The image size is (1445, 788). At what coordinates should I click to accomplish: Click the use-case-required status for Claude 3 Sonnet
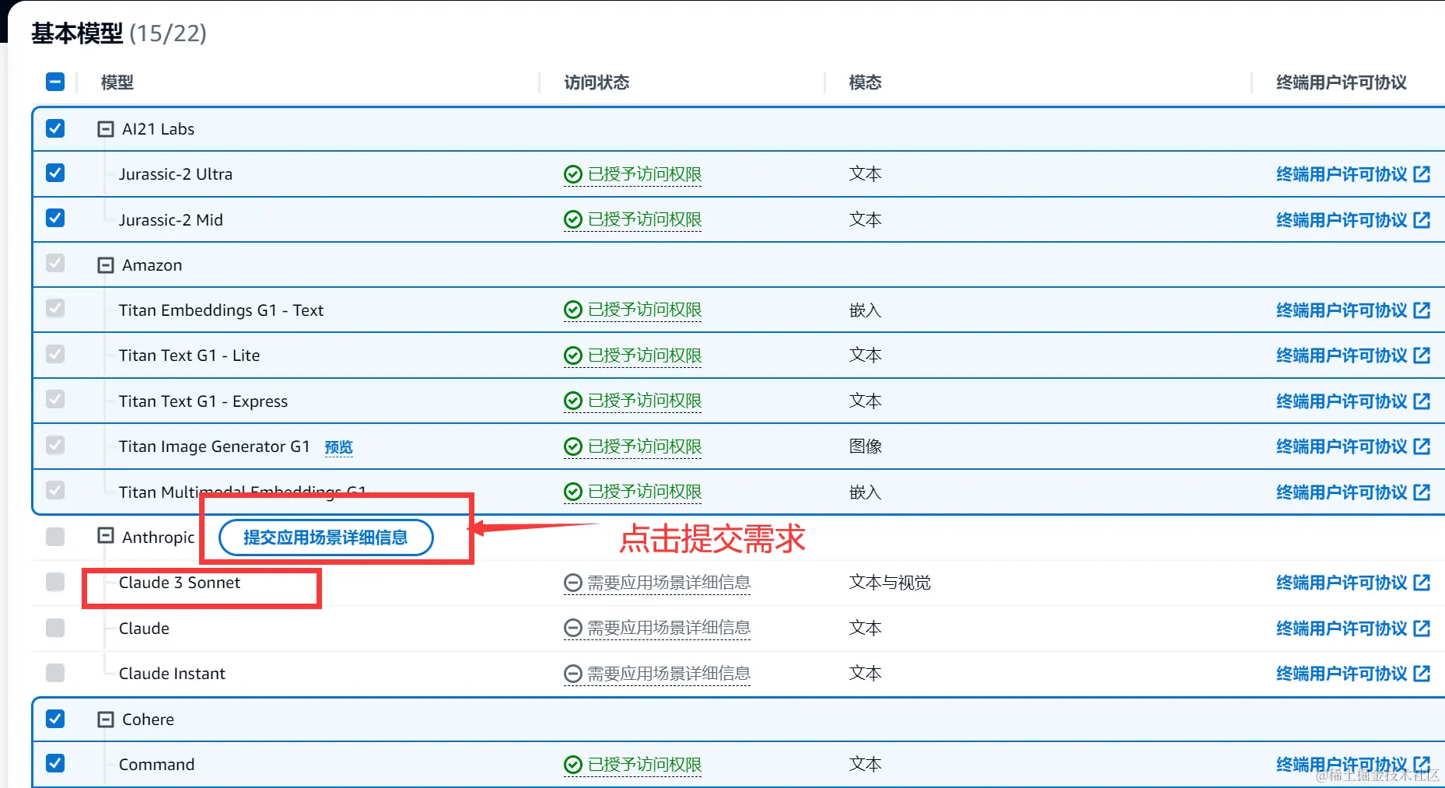(x=657, y=583)
